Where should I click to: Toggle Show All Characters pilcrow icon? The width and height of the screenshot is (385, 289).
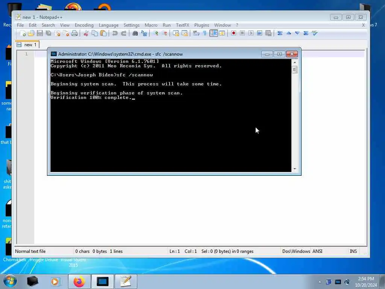(205, 33)
